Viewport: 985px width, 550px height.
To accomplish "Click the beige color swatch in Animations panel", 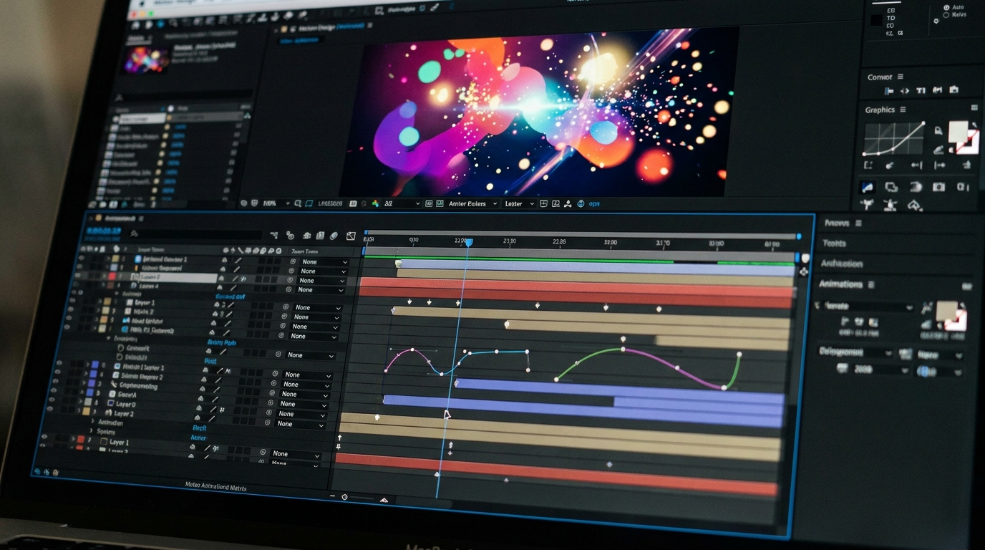I will point(946,310).
